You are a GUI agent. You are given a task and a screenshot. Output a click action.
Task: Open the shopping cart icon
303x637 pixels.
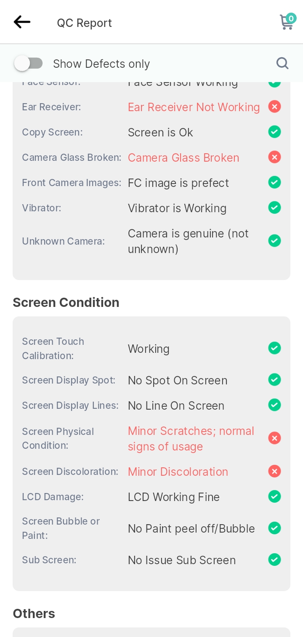click(287, 21)
